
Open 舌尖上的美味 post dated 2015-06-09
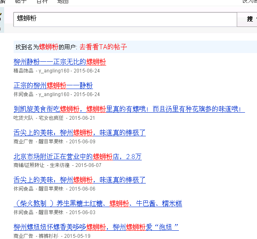(x=79, y=133)
